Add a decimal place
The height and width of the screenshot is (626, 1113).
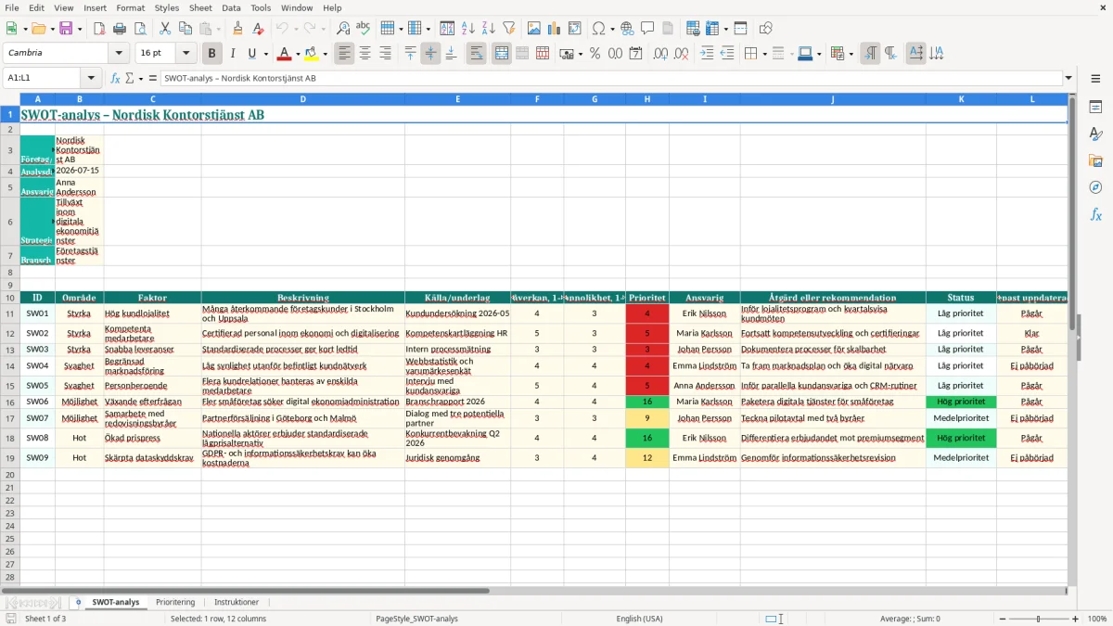pos(661,54)
